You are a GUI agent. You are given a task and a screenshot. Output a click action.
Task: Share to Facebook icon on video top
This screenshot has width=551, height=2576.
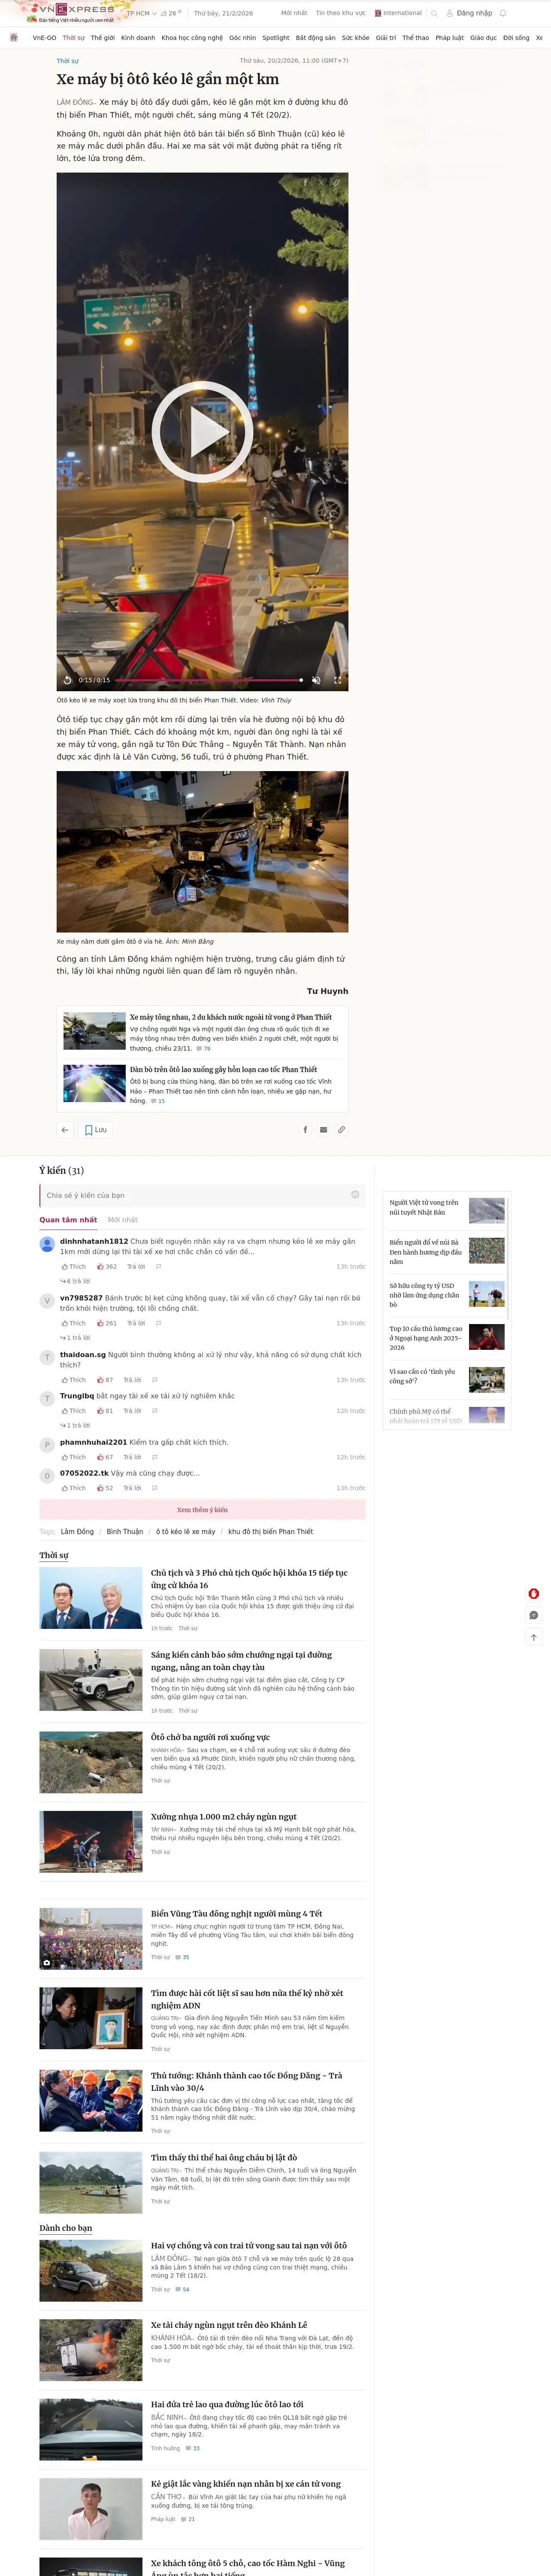(x=306, y=183)
